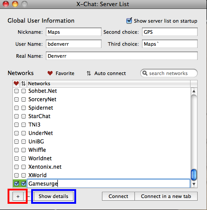207x210 pixels.
Task: Enable auto connect for Whiffle
Action: [x=24, y=150]
